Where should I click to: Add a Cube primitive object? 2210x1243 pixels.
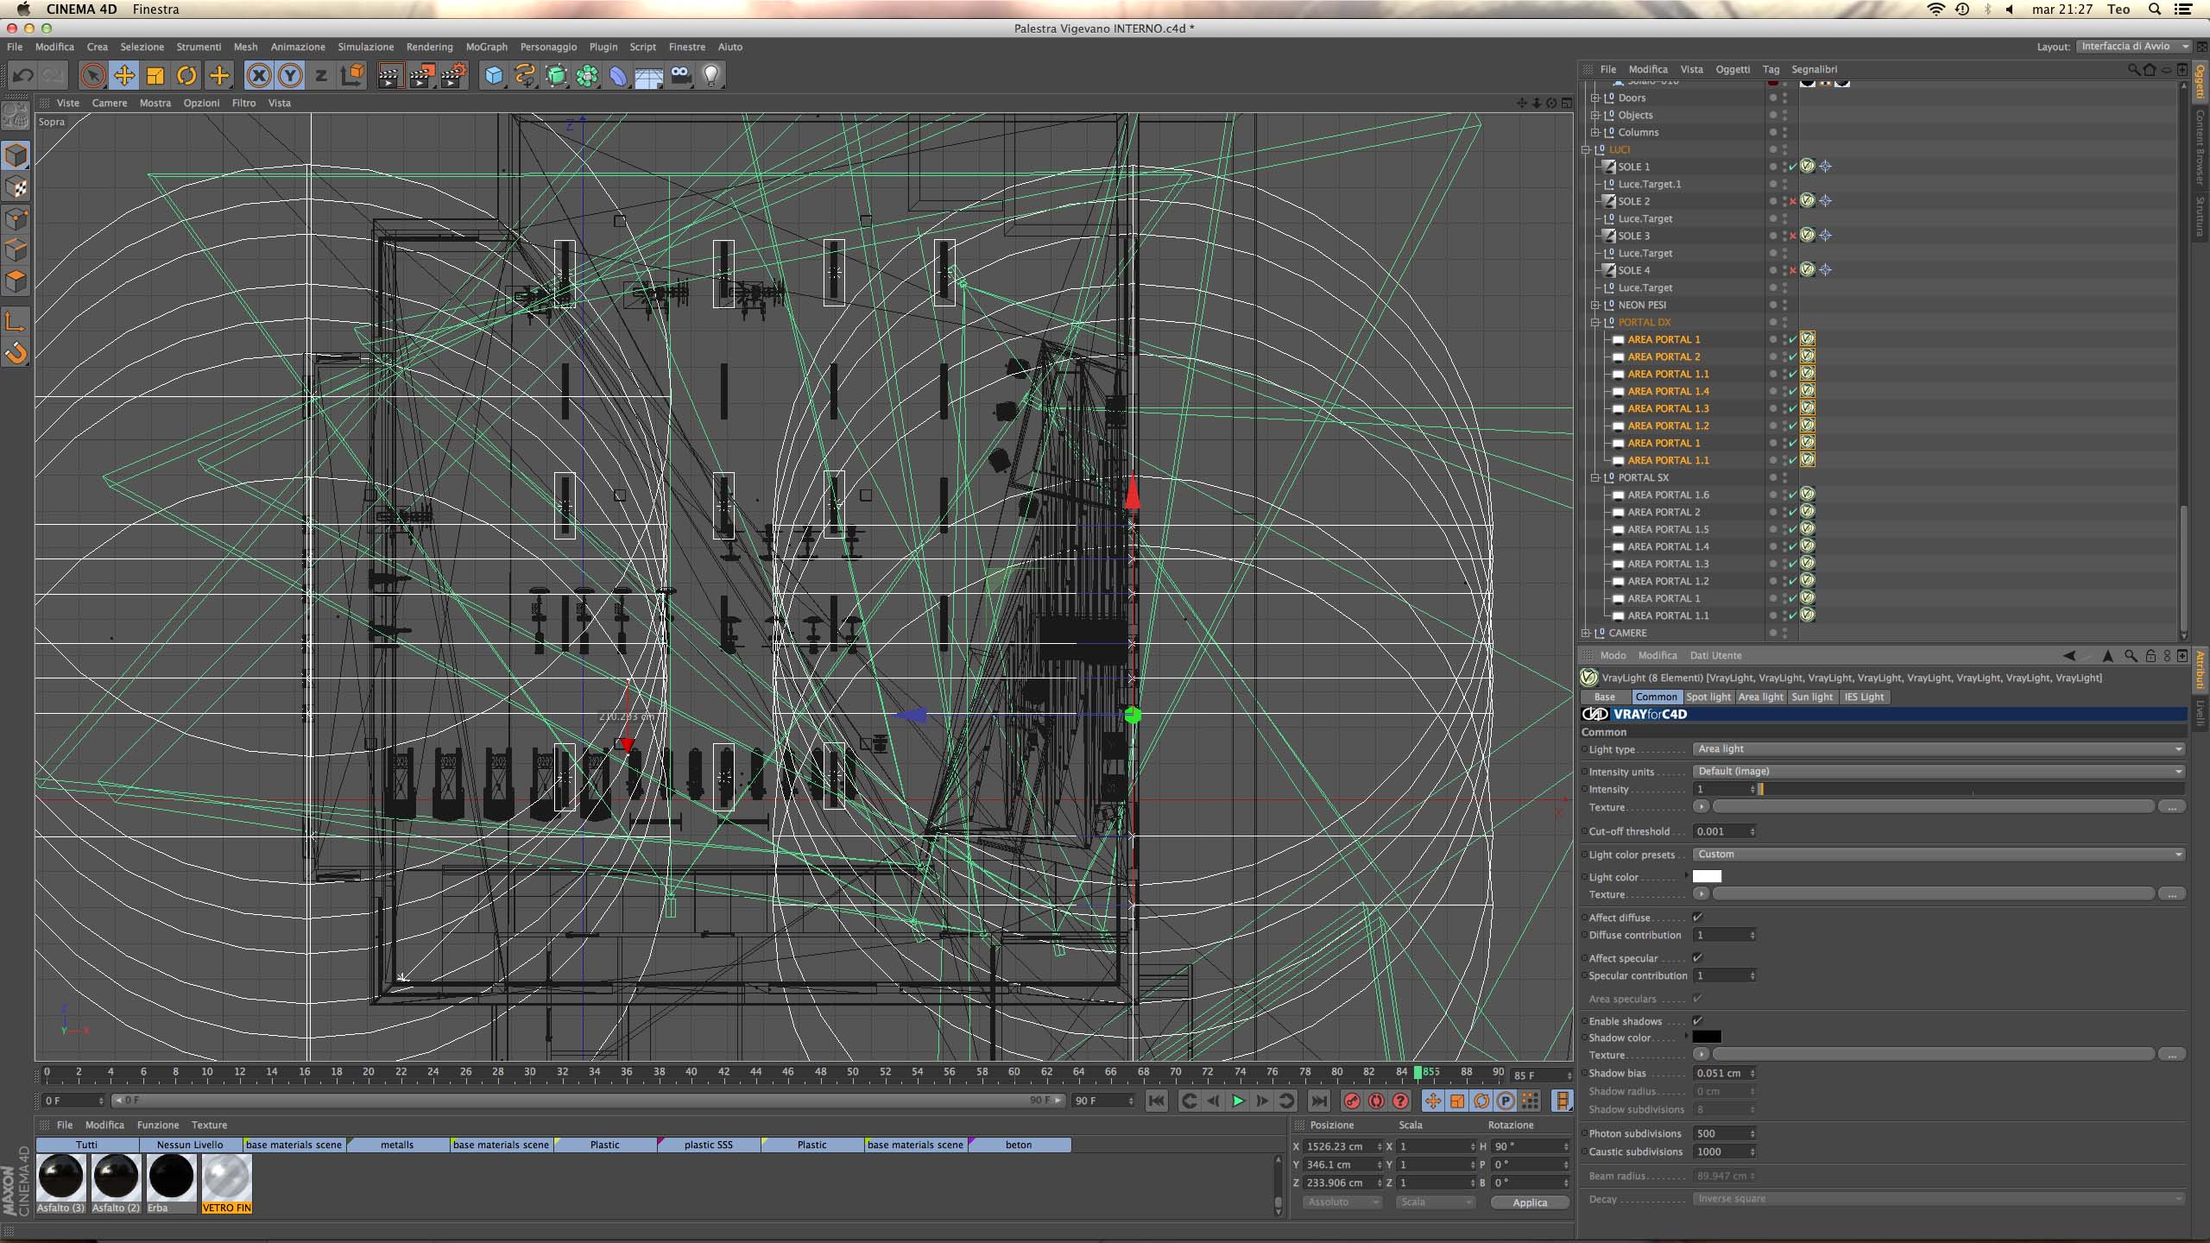pos(493,76)
